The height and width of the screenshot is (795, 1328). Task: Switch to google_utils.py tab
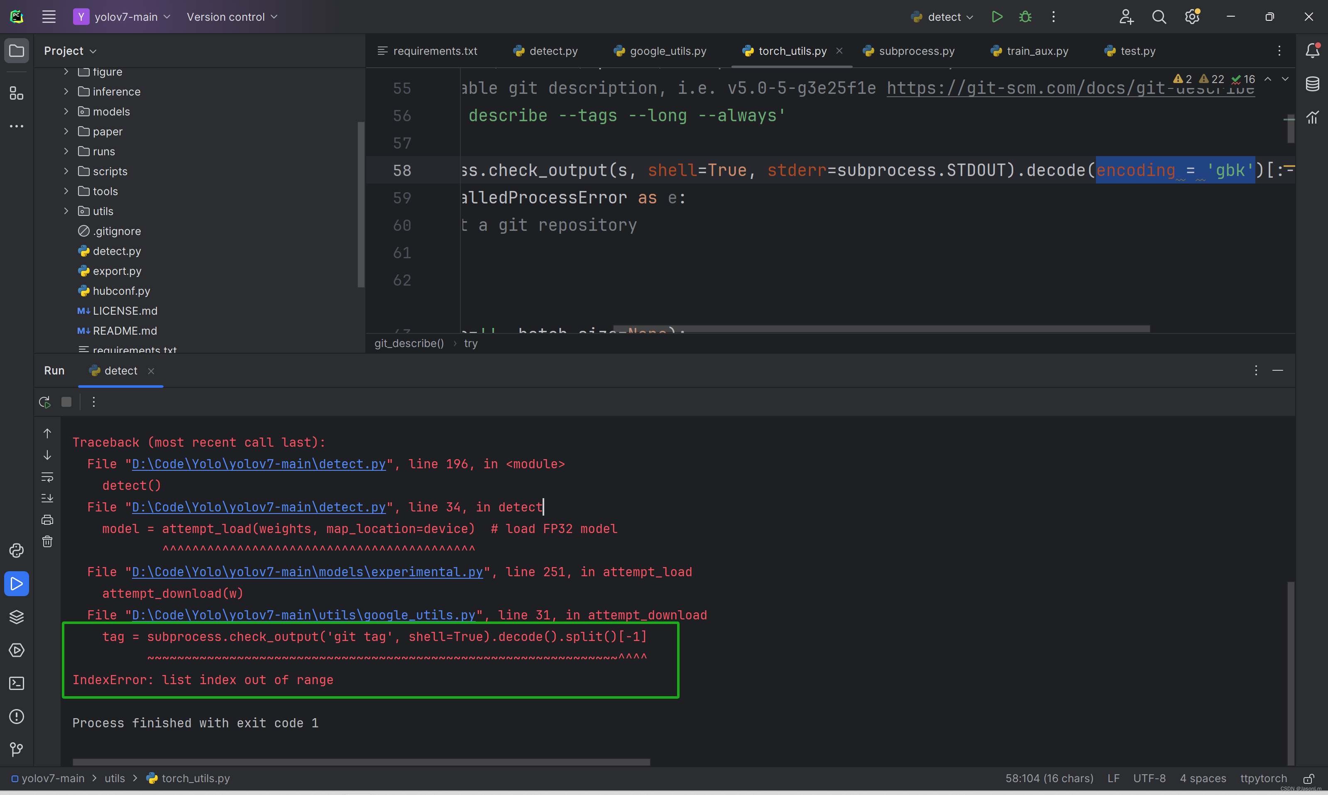(660, 51)
